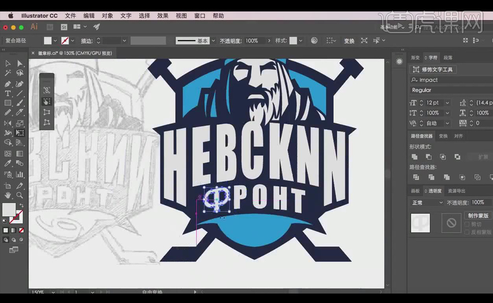This screenshot has height=303, width=493.
Task: Pick the Eyedropper tool
Action: [8, 163]
